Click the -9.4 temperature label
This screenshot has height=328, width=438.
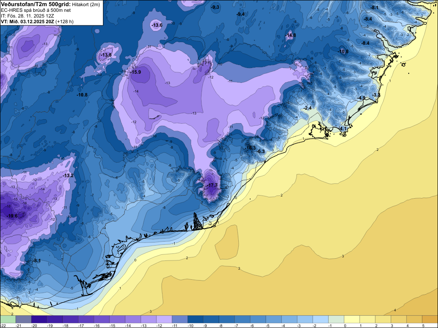point(240,14)
